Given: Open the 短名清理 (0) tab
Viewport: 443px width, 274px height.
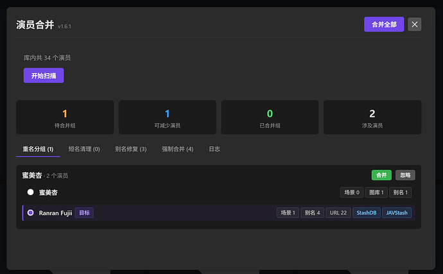Looking at the screenshot, I should 84,149.
